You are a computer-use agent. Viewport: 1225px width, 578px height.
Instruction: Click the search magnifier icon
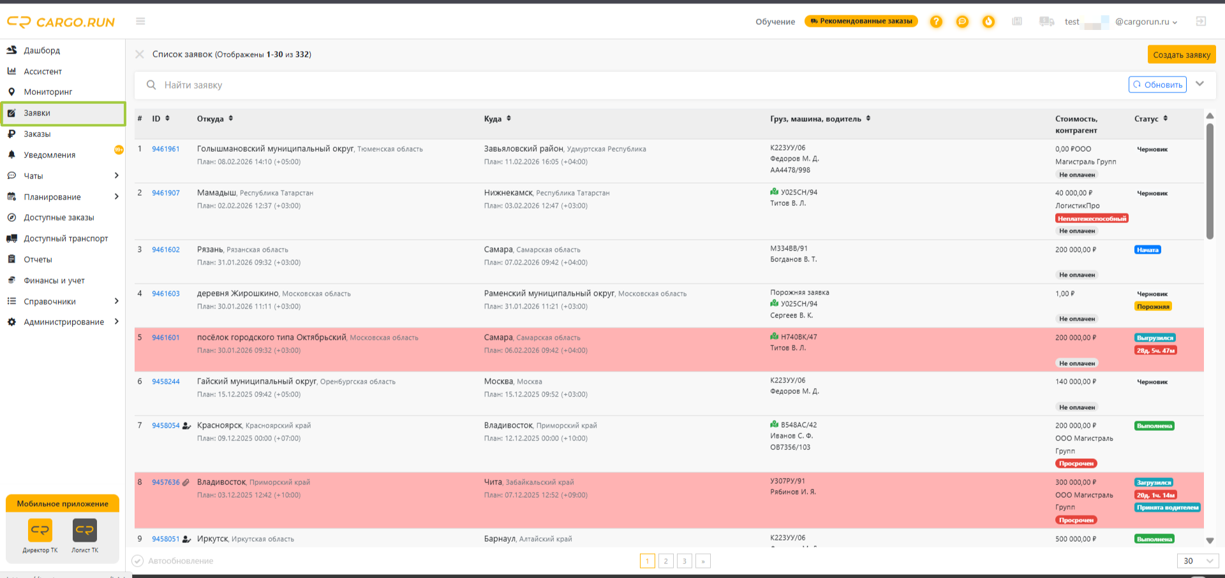151,85
